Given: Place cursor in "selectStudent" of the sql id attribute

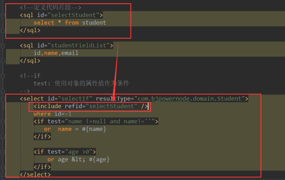Looking at the screenshot, I should tap(73, 15).
